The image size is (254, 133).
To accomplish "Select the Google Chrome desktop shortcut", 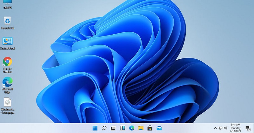I will 7,65.
